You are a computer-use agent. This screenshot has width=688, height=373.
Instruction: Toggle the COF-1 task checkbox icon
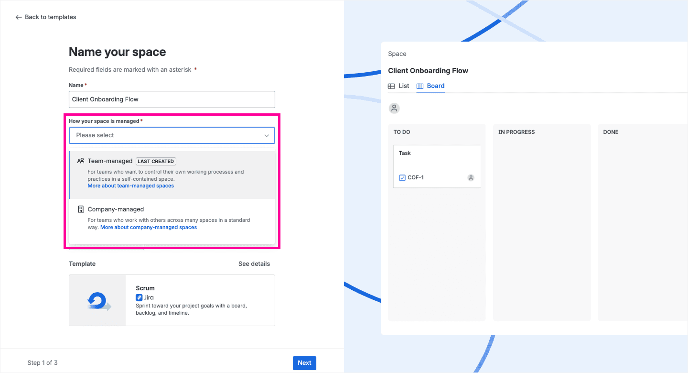coord(402,178)
